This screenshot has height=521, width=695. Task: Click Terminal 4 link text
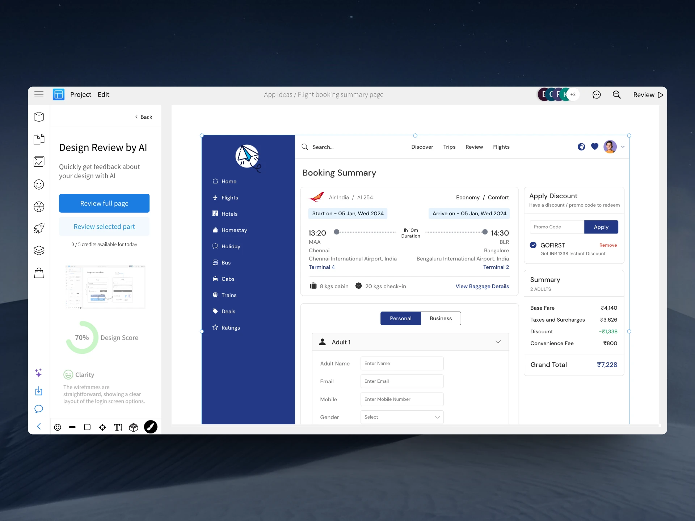[x=322, y=267]
